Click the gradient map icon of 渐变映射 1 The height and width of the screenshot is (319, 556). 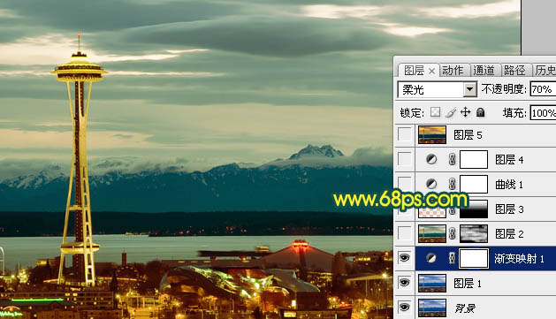click(431, 258)
